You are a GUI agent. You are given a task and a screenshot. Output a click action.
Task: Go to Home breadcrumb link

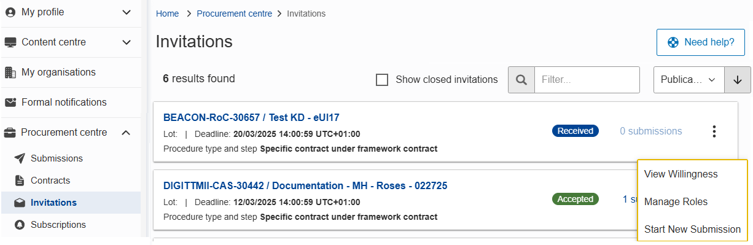pos(168,14)
